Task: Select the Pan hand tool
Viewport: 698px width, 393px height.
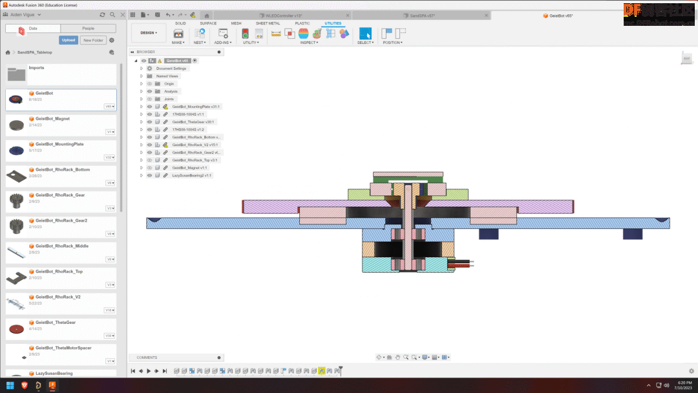Action: (x=397, y=357)
